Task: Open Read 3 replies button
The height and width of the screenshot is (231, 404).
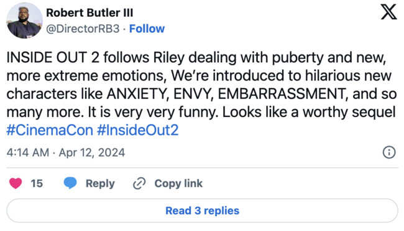Action: click(202, 211)
